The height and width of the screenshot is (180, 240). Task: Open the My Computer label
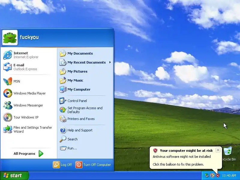79,89
